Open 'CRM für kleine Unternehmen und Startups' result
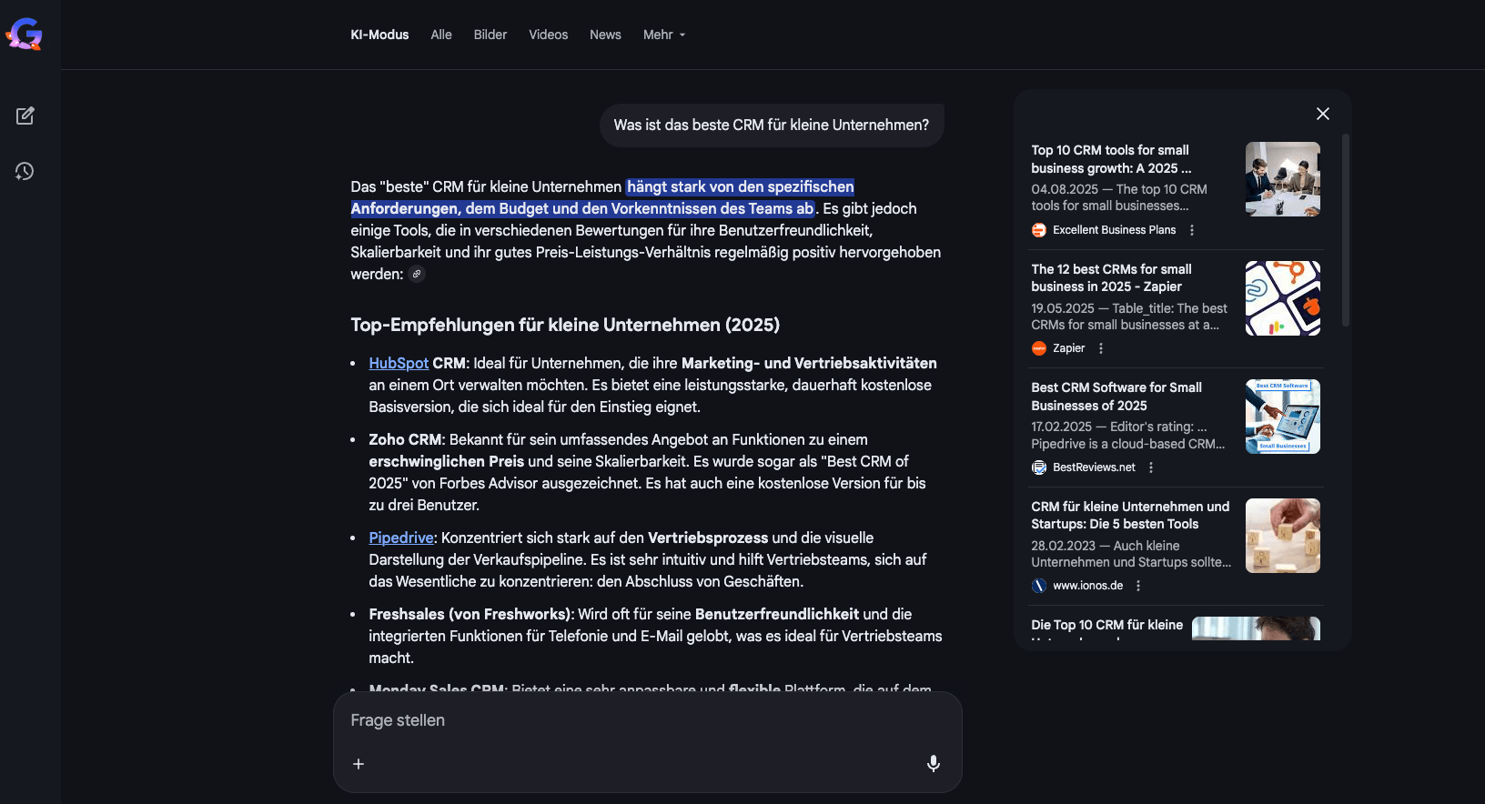Screen dimensions: 1485x804 point(1130,515)
